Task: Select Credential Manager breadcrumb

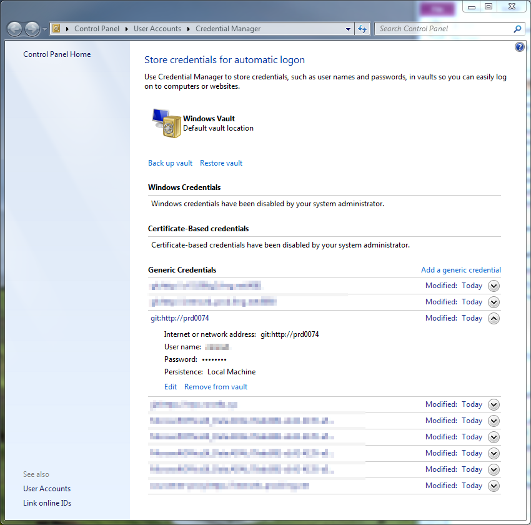Action: (228, 29)
